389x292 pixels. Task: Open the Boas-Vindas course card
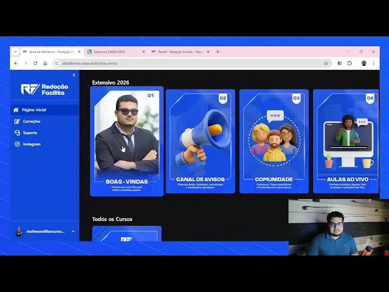click(x=127, y=141)
